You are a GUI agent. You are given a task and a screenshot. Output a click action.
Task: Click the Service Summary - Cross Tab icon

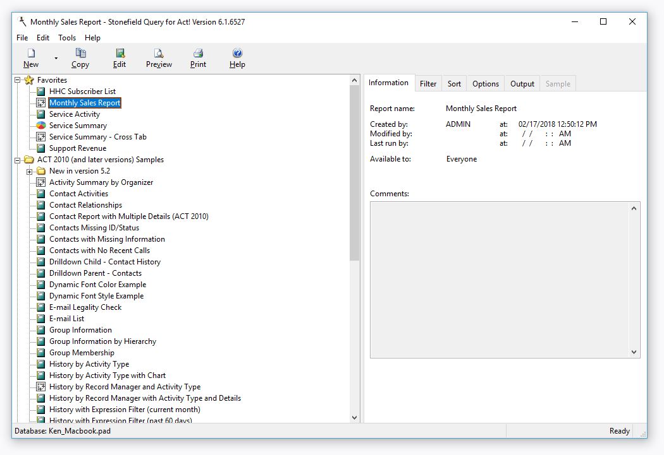(x=40, y=137)
